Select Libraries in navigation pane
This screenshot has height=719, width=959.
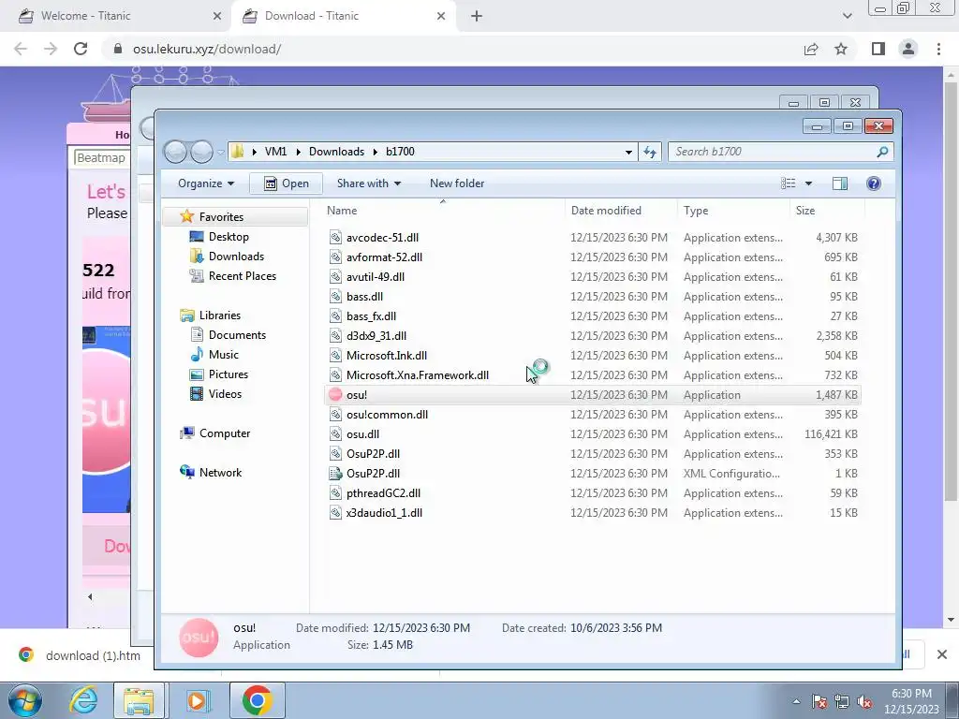pyautogui.click(x=219, y=315)
